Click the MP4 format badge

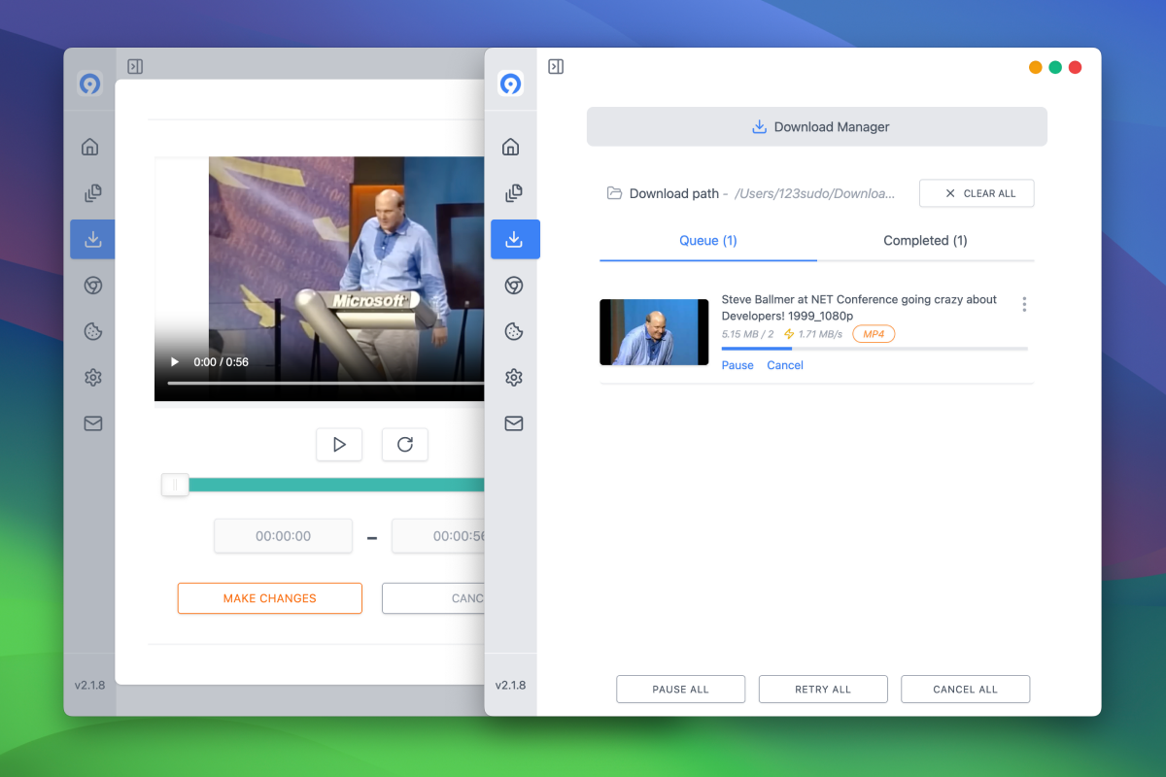pos(873,333)
